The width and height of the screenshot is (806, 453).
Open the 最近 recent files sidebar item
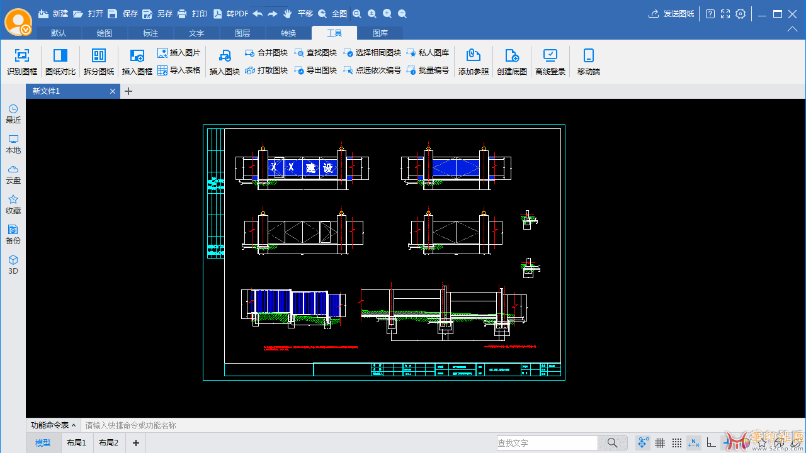13,114
